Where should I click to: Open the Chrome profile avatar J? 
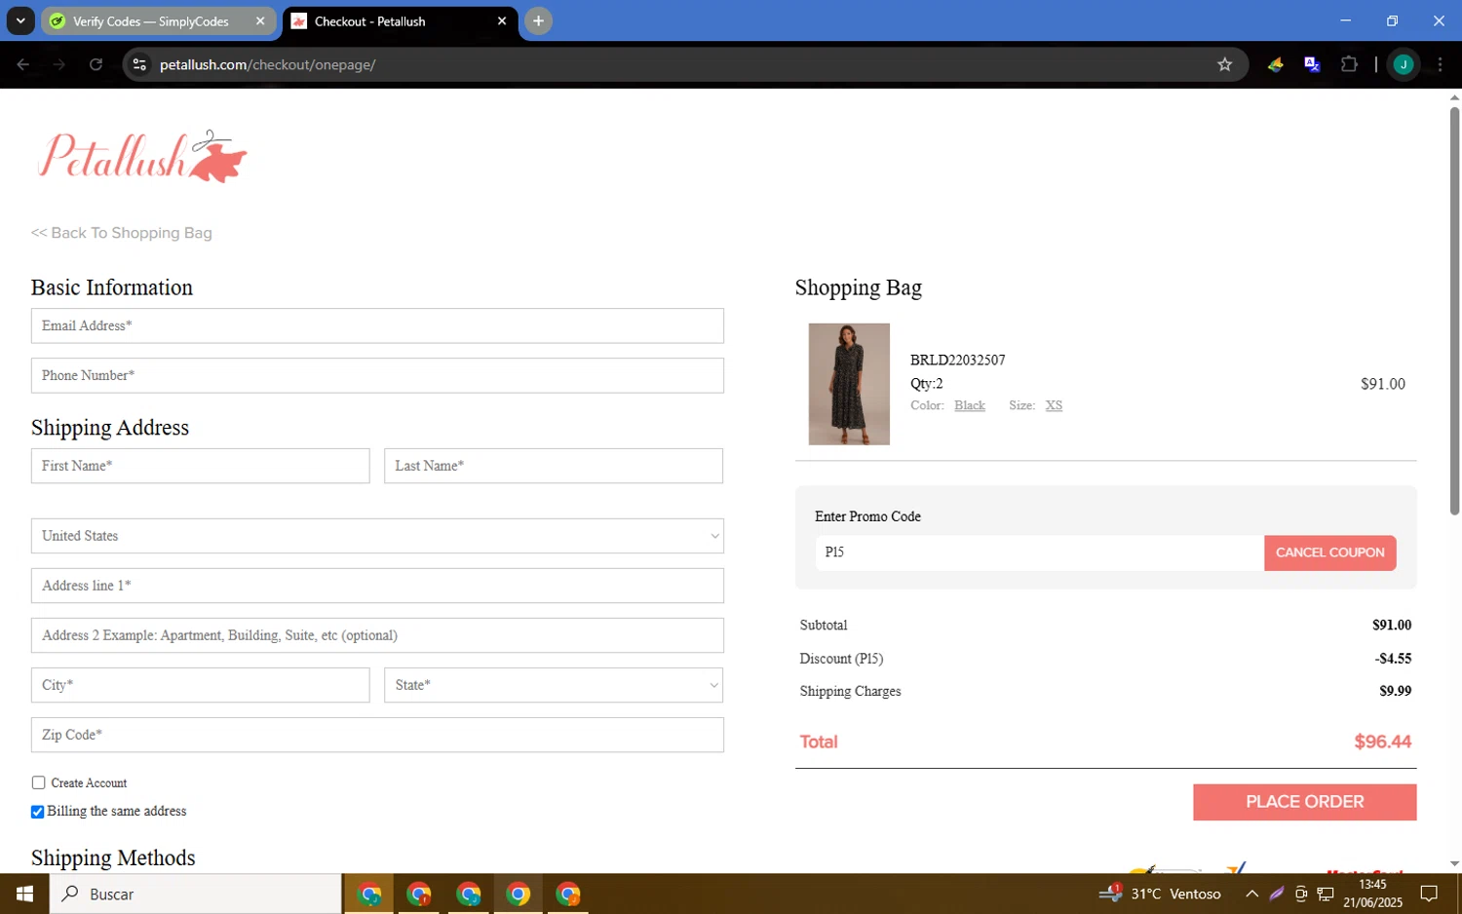pos(1404,64)
